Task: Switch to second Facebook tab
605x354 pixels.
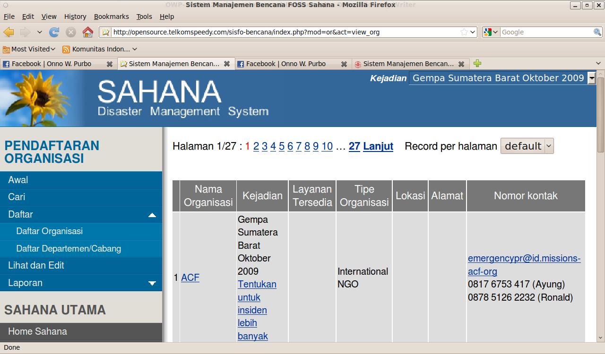Action: (285, 64)
